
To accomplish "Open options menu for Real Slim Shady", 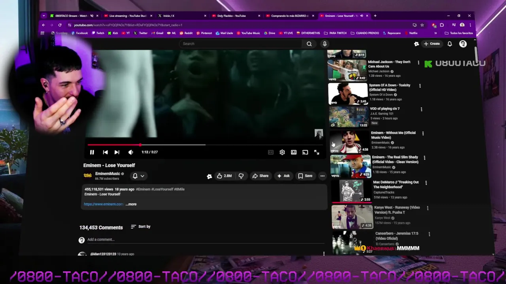I will pyautogui.click(x=425, y=158).
